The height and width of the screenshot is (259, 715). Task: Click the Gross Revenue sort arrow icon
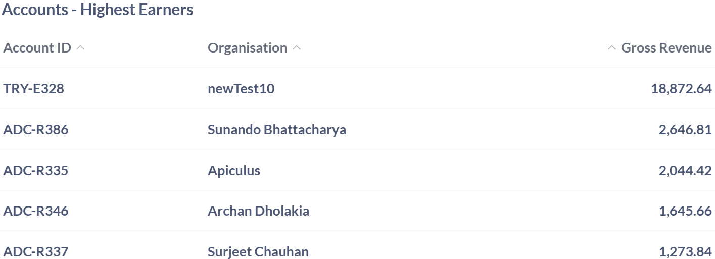pyautogui.click(x=612, y=48)
